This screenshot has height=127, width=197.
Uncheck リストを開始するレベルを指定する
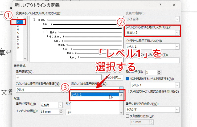(127, 79)
